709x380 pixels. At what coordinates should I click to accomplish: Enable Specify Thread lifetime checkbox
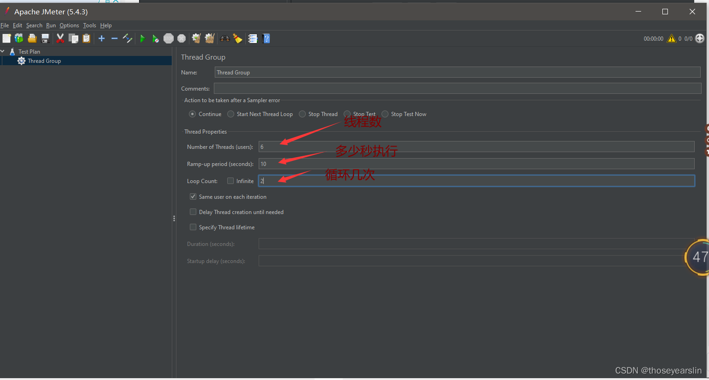coord(193,227)
